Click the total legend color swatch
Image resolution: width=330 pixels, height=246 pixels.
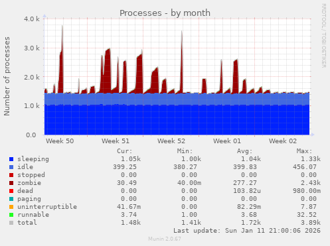11,223
